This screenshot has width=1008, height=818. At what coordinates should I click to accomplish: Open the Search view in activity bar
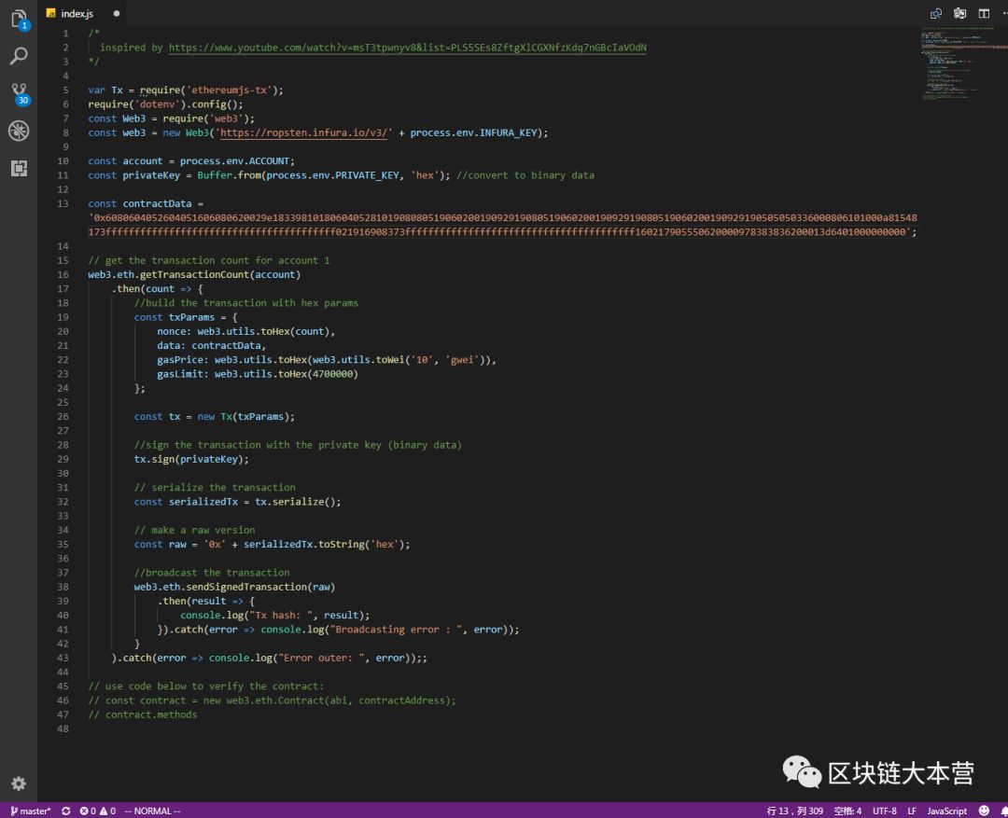pyautogui.click(x=19, y=56)
